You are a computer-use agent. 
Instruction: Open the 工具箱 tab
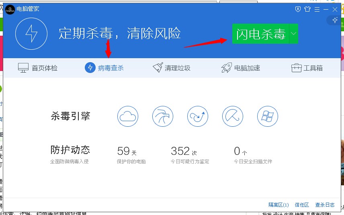tap(307, 68)
